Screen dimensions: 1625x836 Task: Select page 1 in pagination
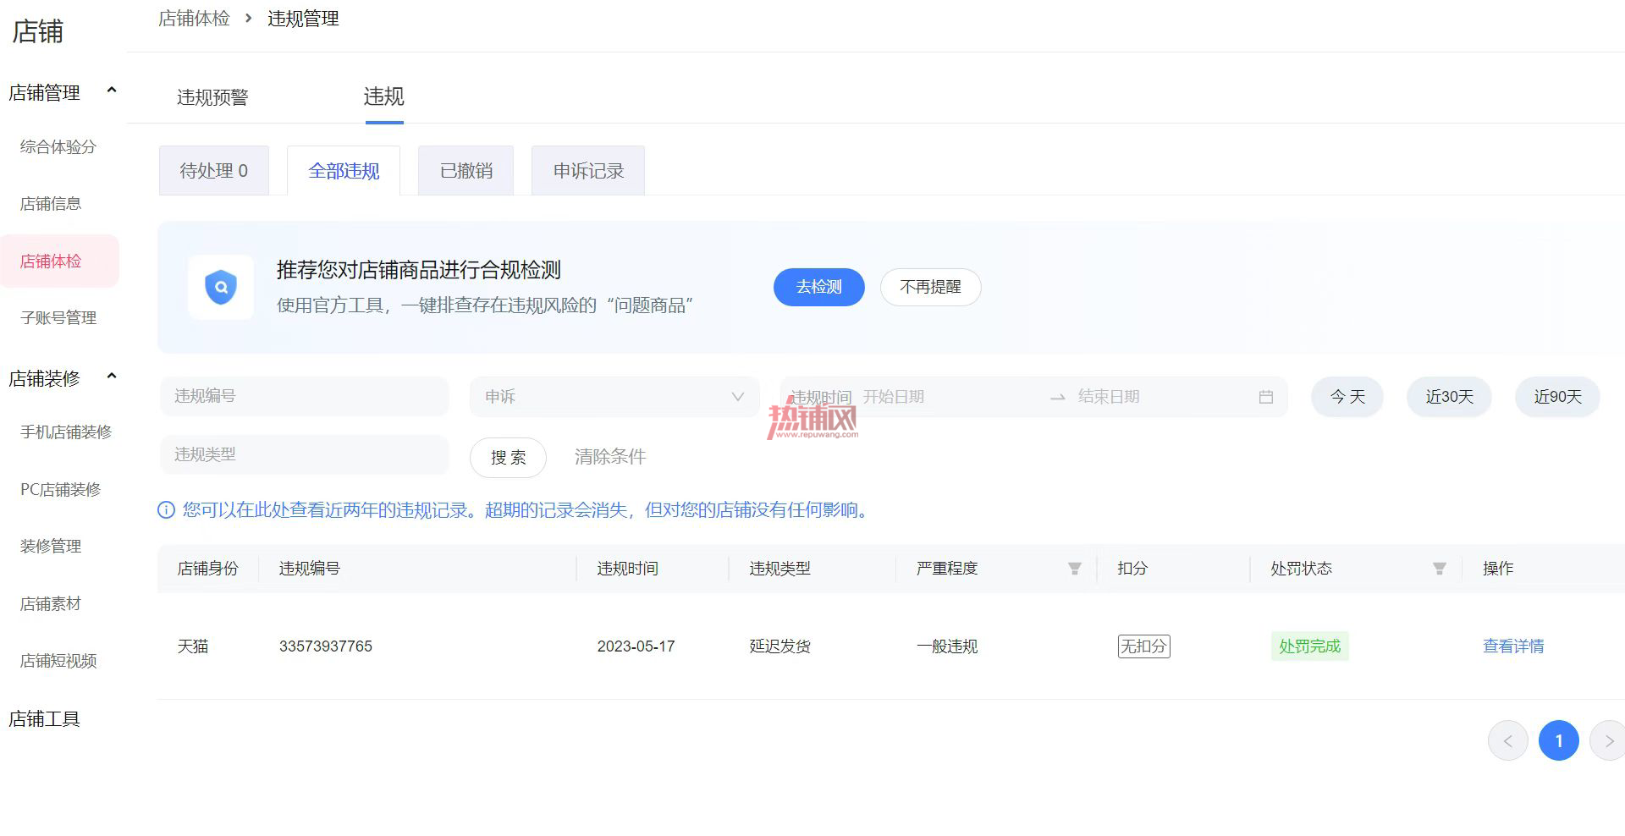coord(1559,741)
